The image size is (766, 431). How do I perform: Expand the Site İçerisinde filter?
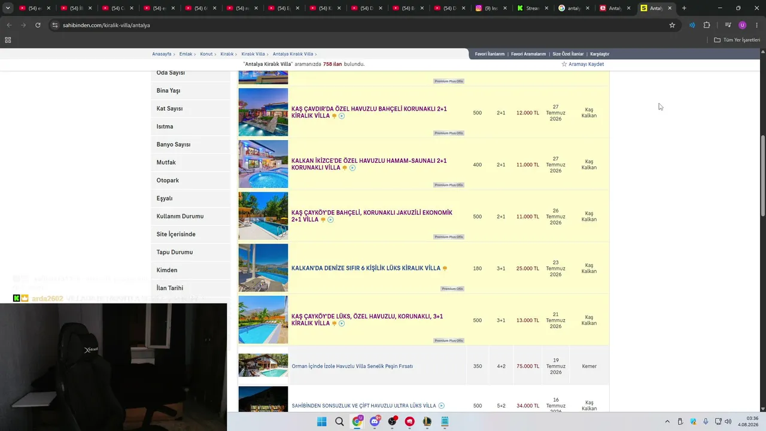190,234
